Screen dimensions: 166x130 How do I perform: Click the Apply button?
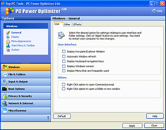[x=132, y=126]
